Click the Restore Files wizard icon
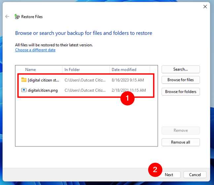This screenshot has height=185, width=214. [17, 17]
